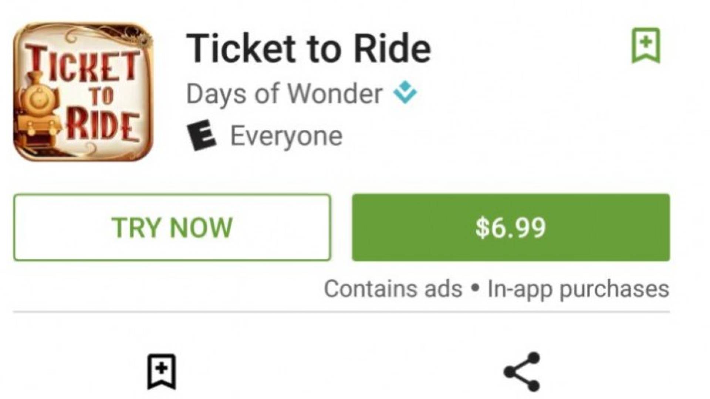The image size is (710, 399).
Task: Click the Contains ads notice
Action: (393, 289)
